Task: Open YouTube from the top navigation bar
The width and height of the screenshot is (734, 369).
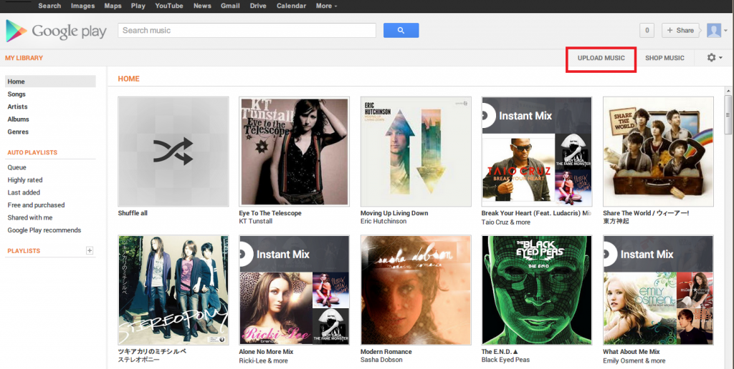Action: (169, 6)
